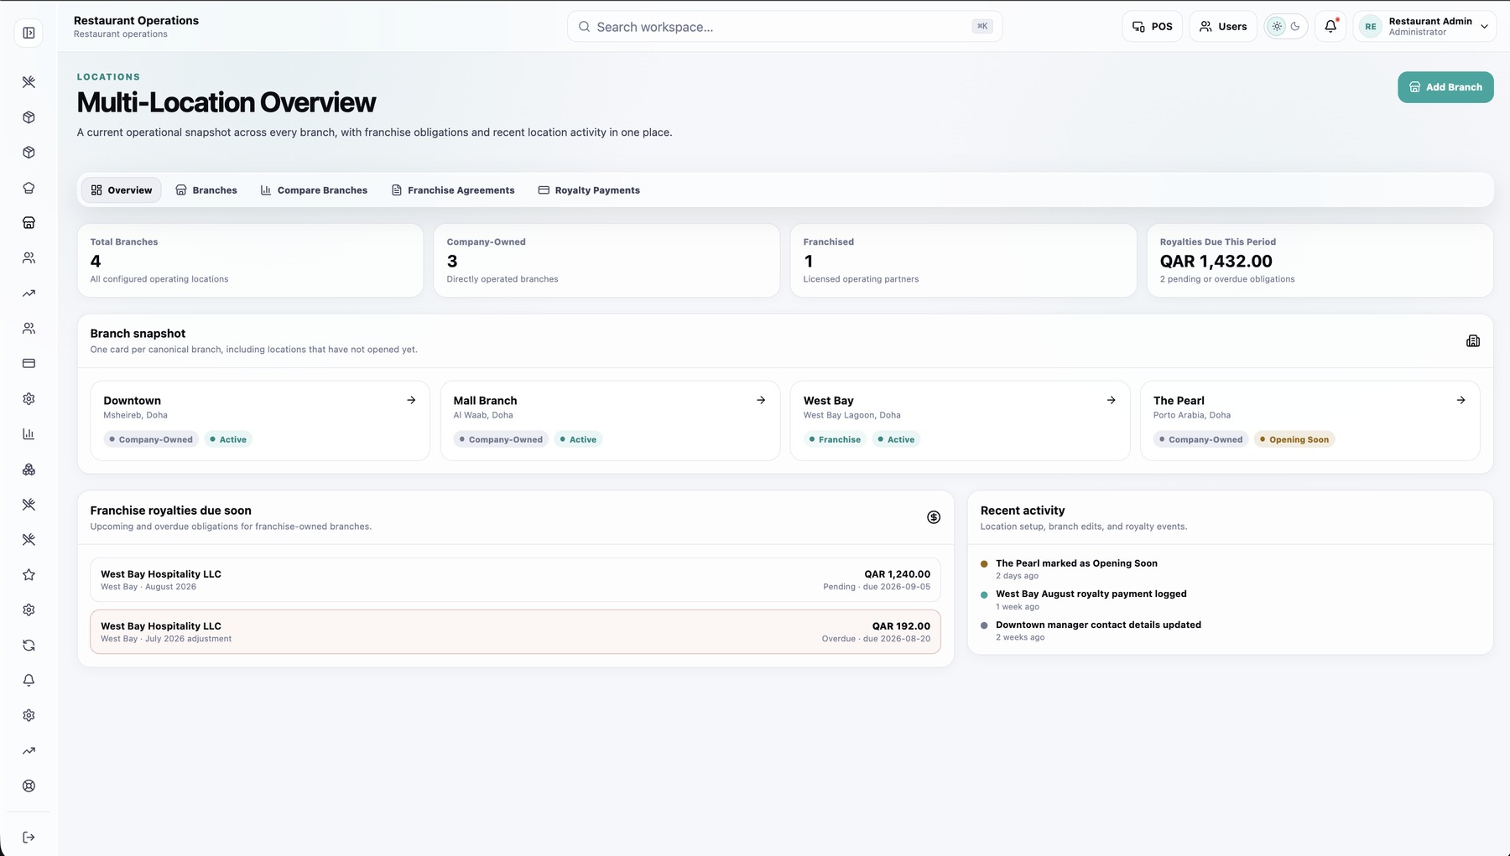This screenshot has height=856, width=1510.
Task: Select the storefront locations icon in sidebar
Action: tap(29, 223)
